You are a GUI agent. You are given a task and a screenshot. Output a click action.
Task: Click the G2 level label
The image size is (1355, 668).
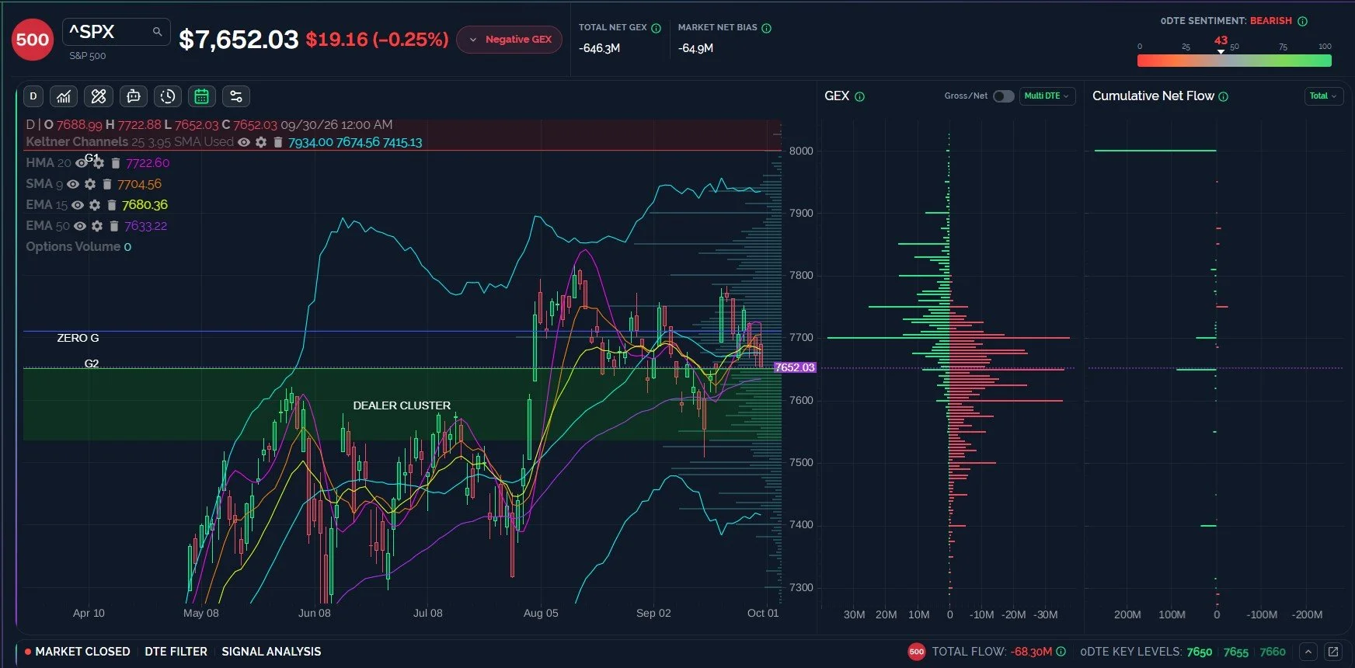(92, 364)
